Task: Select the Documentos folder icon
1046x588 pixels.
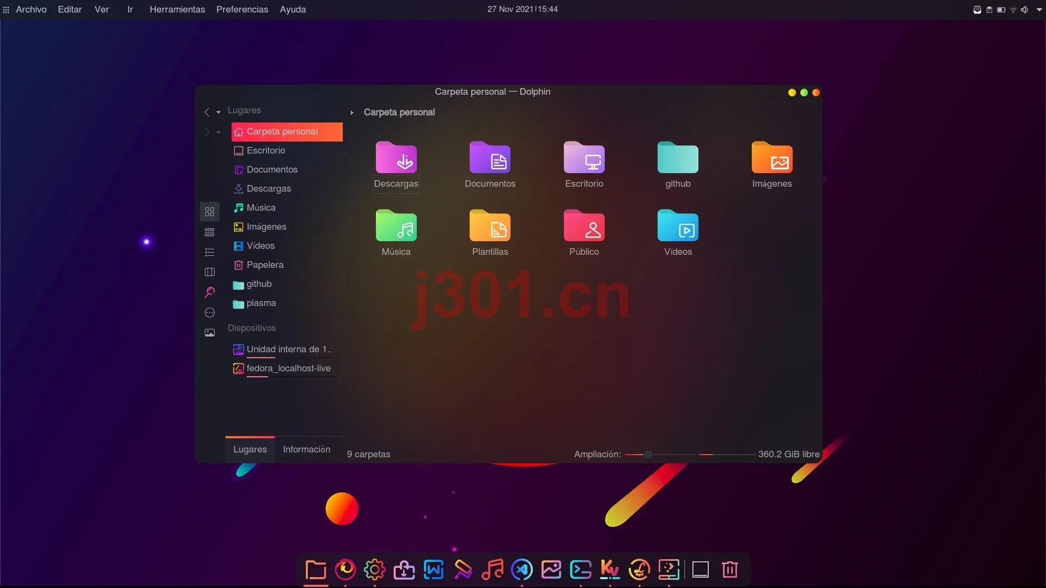Action: (x=490, y=157)
